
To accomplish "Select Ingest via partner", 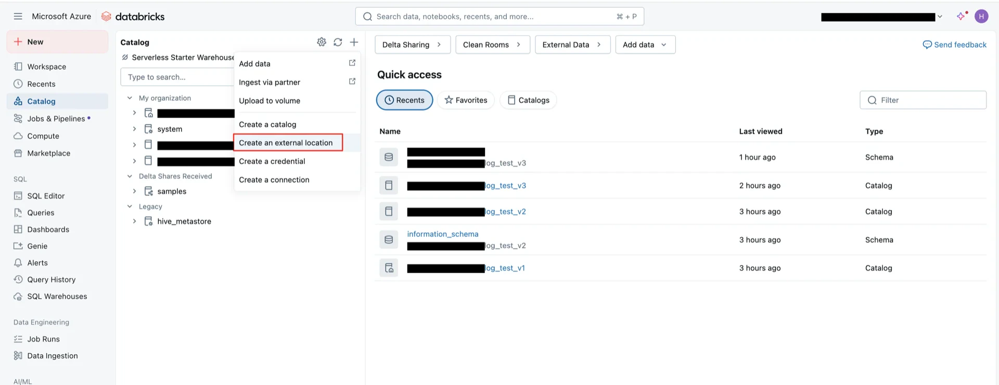I will click(297, 82).
